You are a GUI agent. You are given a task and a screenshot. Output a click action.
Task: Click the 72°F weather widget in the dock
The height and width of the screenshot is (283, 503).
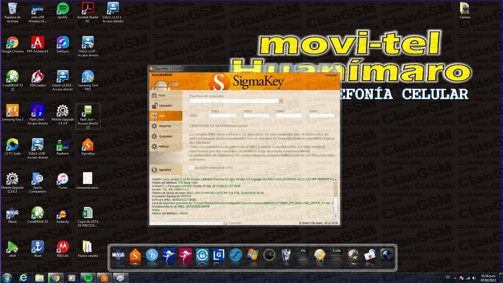coord(320,255)
